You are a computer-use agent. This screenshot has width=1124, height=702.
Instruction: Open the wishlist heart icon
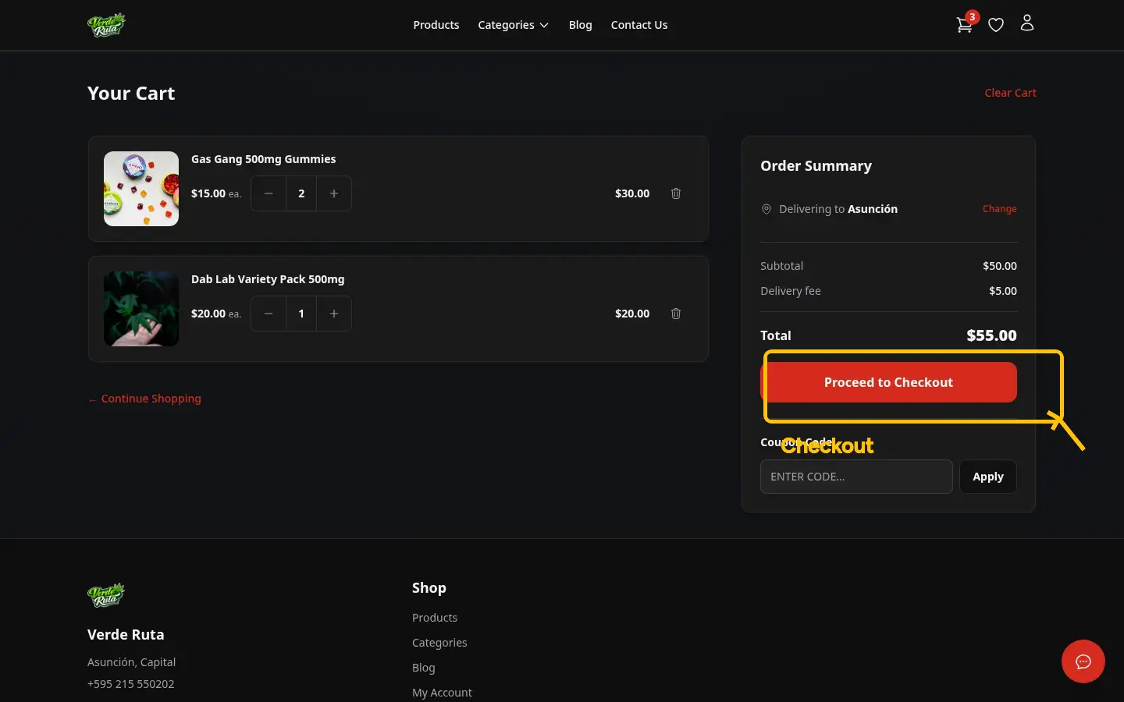point(996,25)
